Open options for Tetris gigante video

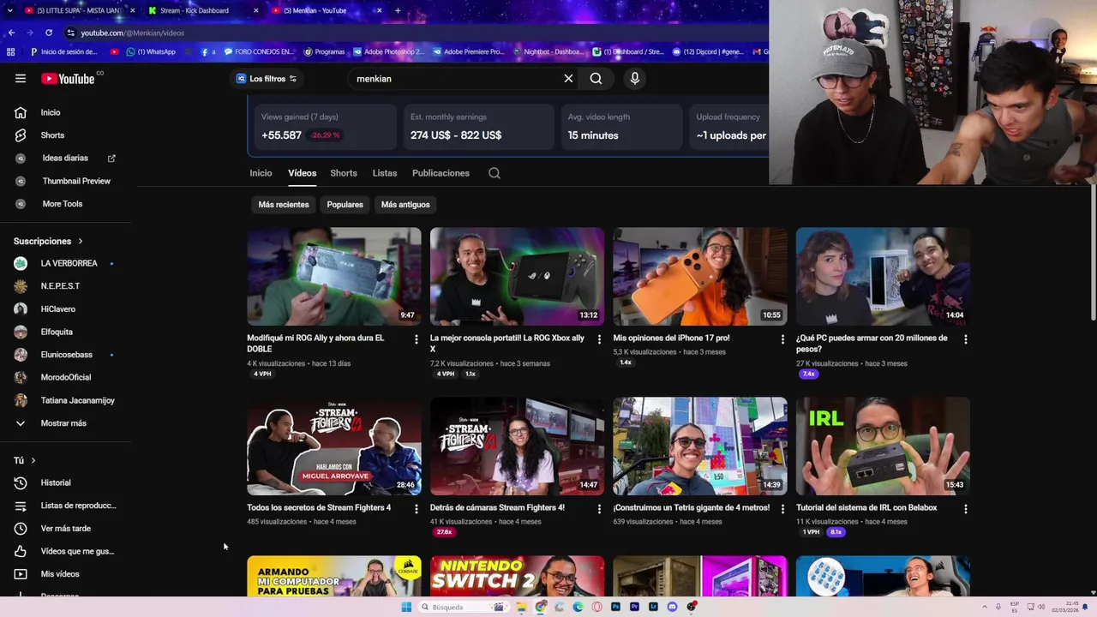[782, 509]
